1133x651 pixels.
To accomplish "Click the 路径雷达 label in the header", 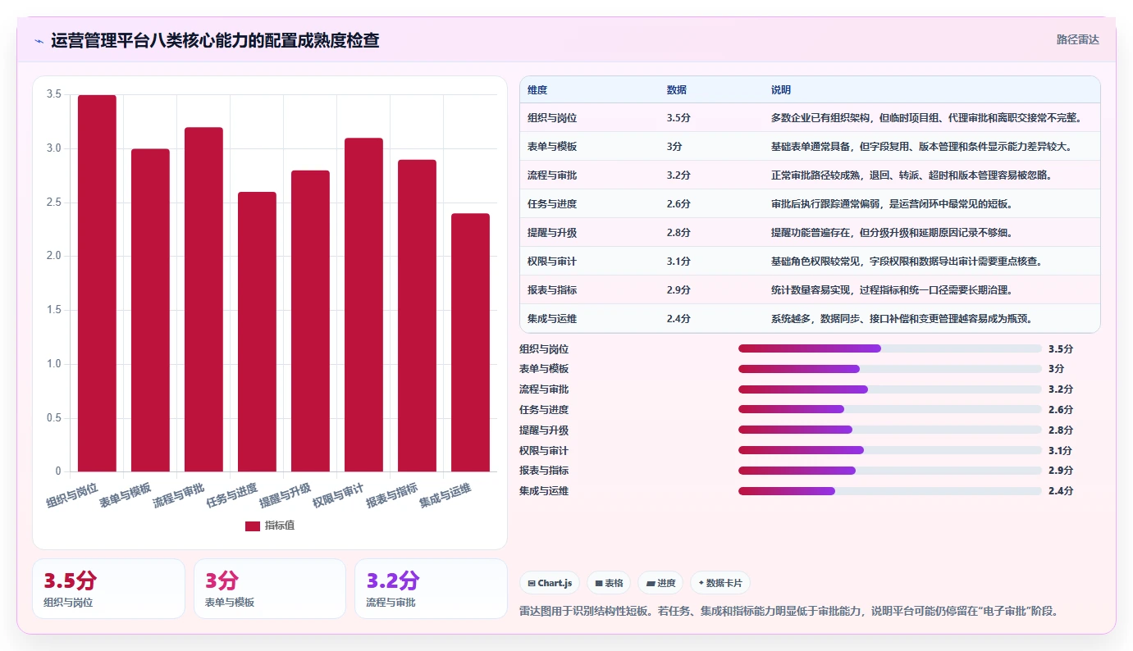I will coord(1077,39).
